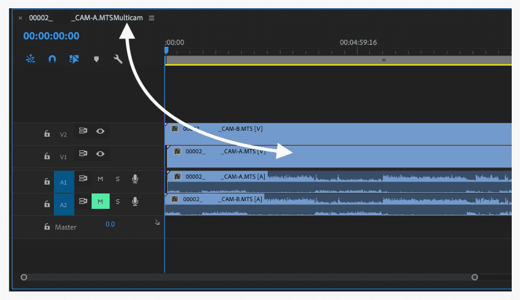Viewport: 520px width, 300px height.
Task: Close the CAM-A.MTSMulticam sequence tab
Action: 20,18
